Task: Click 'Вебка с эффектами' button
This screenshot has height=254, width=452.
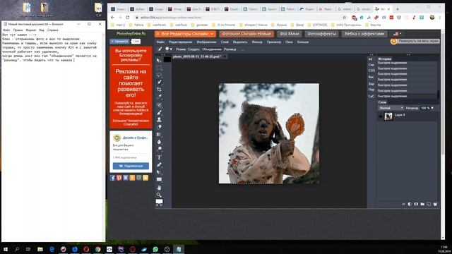Action: point(364,34)
